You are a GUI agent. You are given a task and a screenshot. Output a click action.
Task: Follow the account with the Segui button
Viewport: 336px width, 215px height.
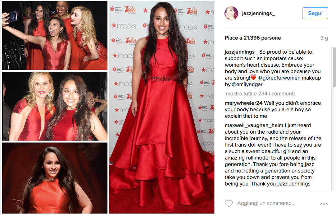(x=315, y=13)
